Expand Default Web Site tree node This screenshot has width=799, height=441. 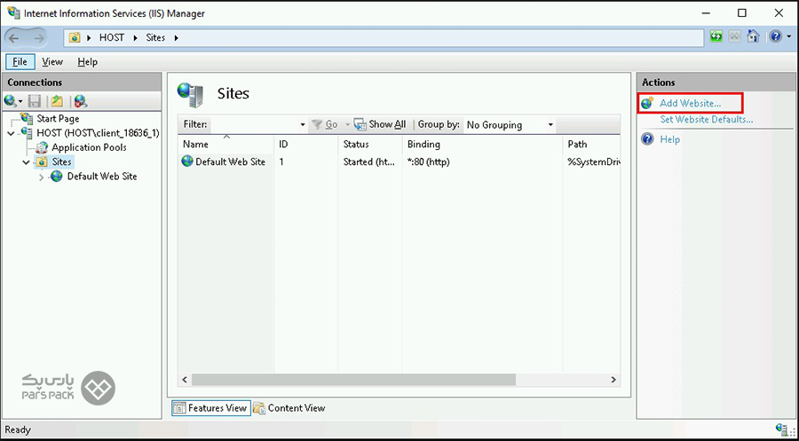click(x=42, y=177)
